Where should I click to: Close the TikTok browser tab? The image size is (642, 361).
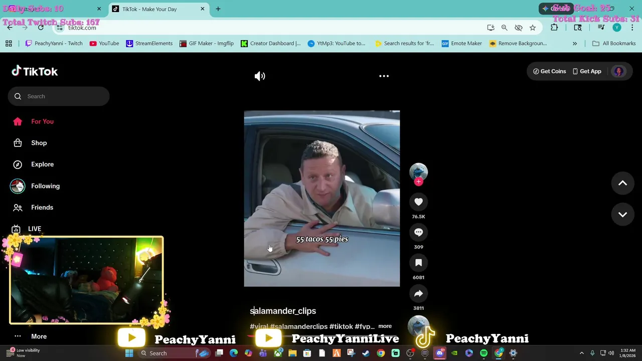203,9
